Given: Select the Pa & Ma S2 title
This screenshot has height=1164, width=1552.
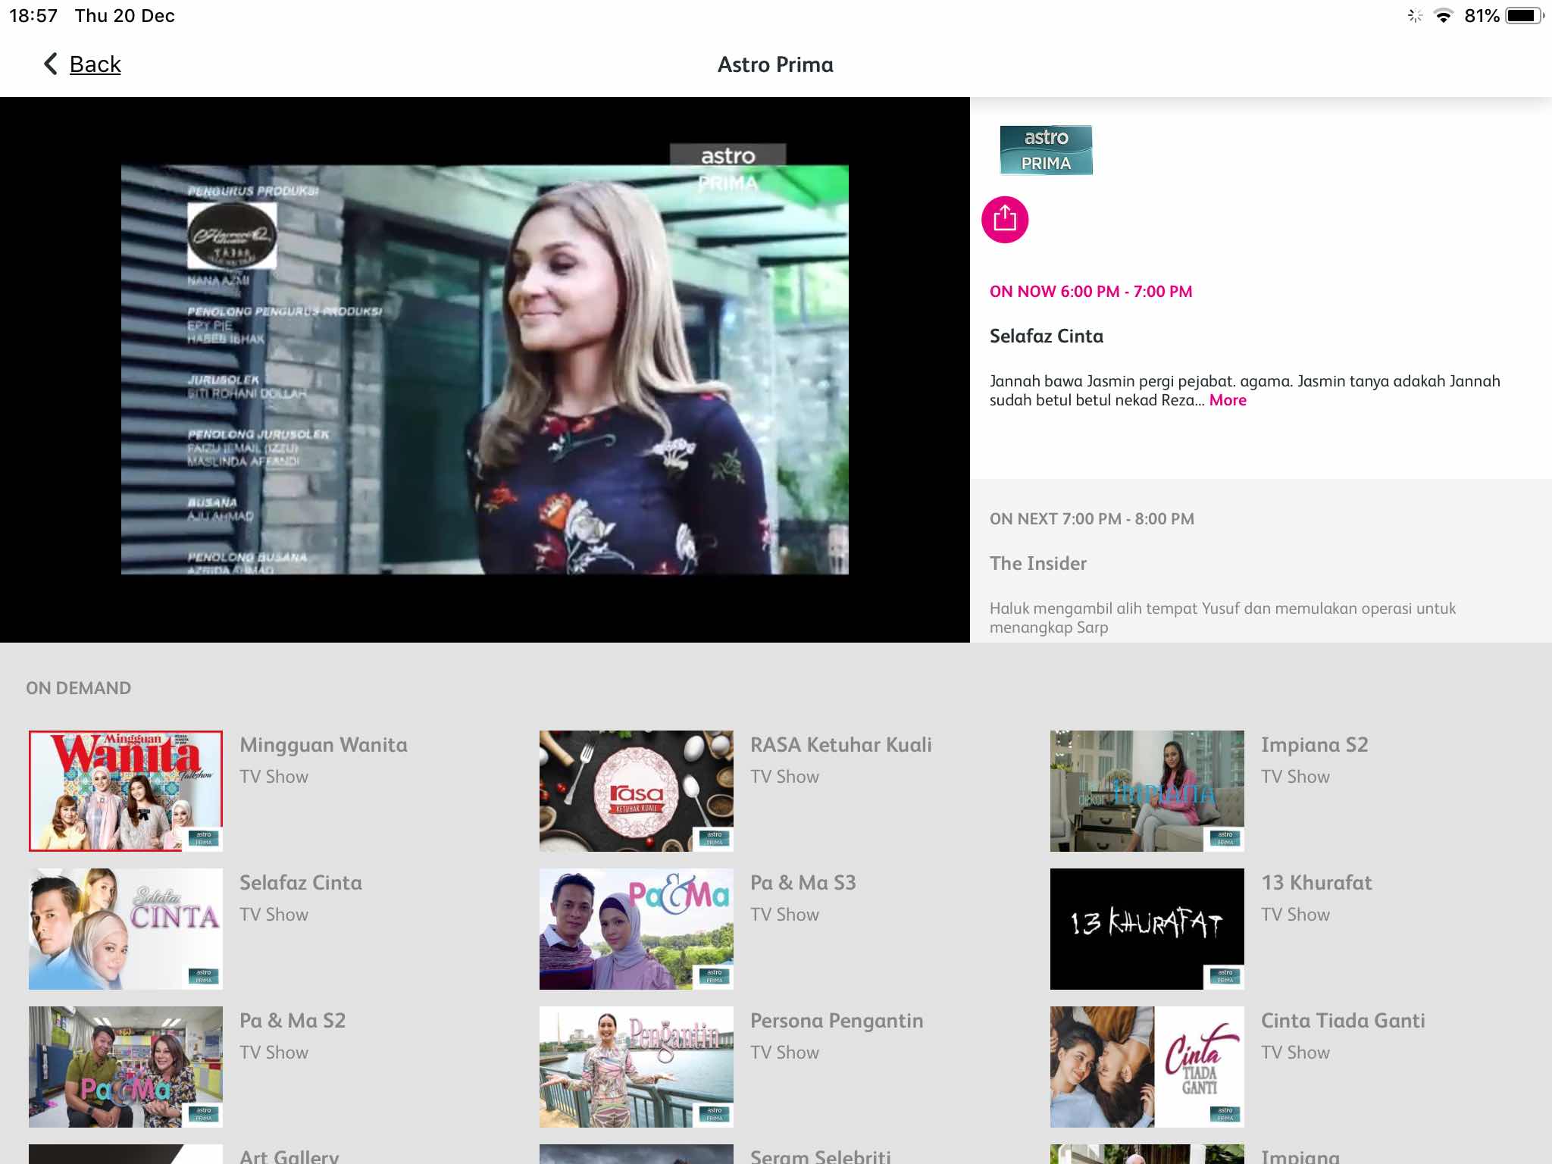Looking at the screenshot, I should [293, 1021].
